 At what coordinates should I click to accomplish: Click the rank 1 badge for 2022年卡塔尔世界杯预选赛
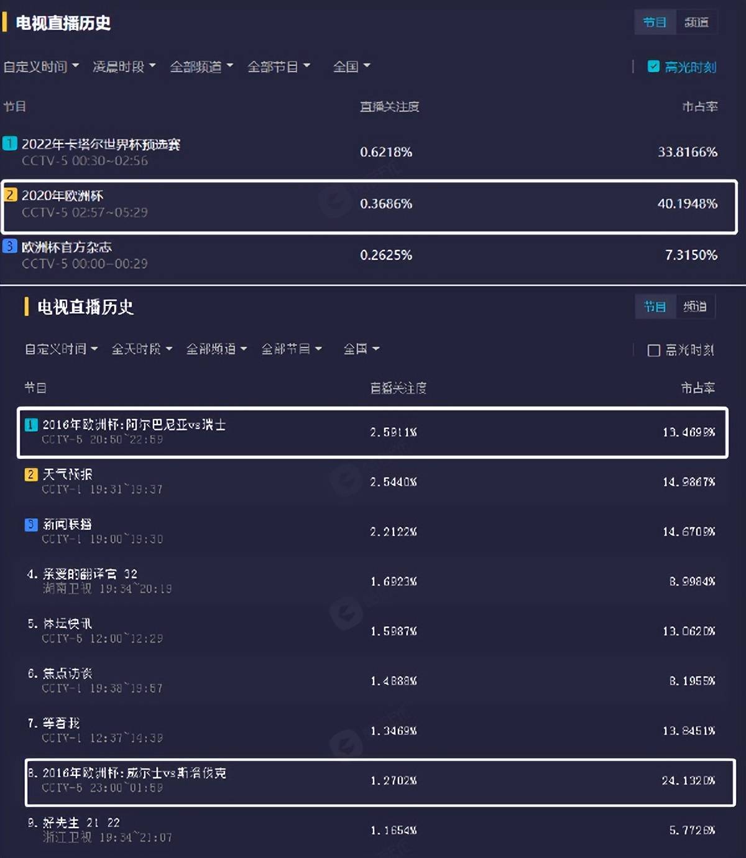(9, 144)
